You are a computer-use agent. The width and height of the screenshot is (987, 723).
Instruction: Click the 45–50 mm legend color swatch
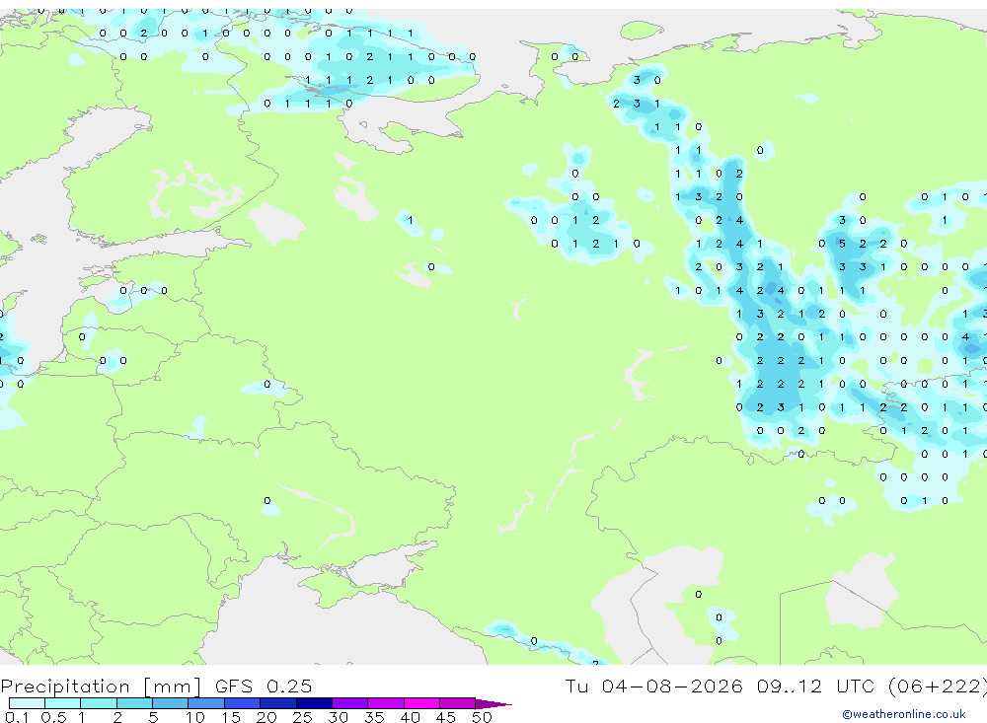tap(458, 703)
